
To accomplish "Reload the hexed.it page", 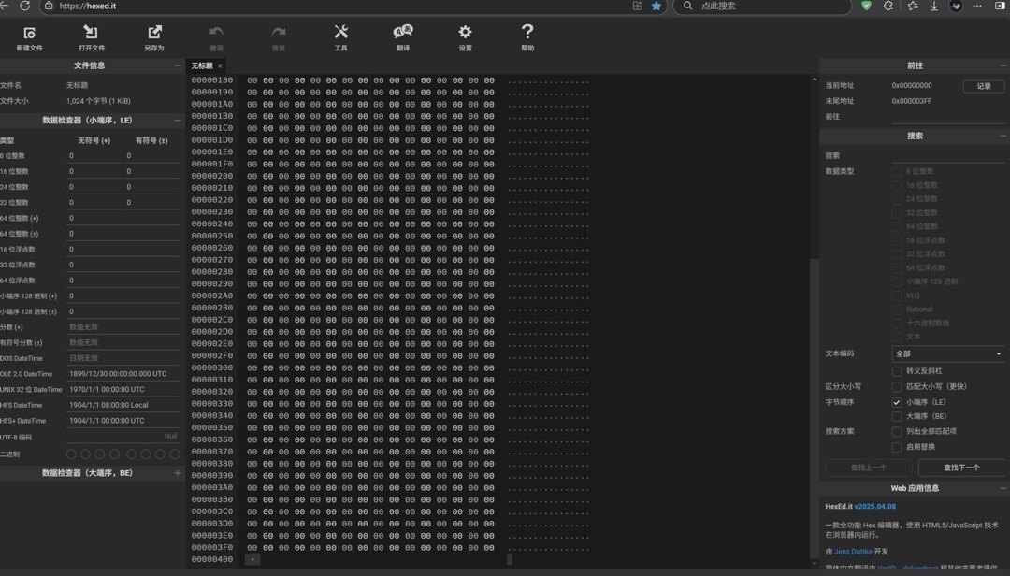I will tap(24, 6).
